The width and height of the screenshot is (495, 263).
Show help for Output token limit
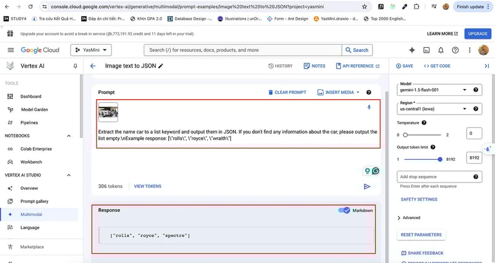(x=433, y=147)
